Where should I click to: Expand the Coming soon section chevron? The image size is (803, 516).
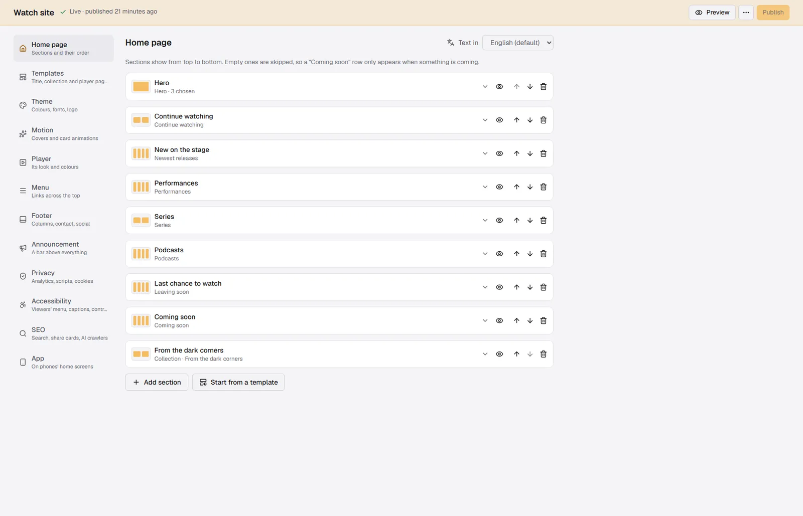point(485,321)
